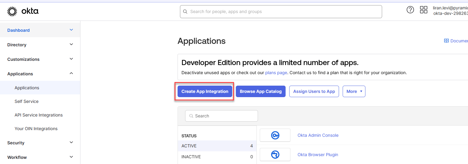This screenshot has height=164, width=468.
Task: Open the Okta Browser Plugin link
Action: (318, 155)
